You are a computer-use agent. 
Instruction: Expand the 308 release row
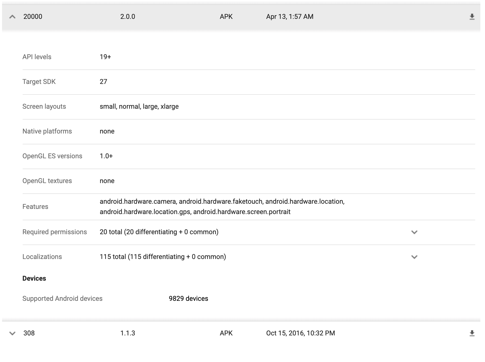12,333
